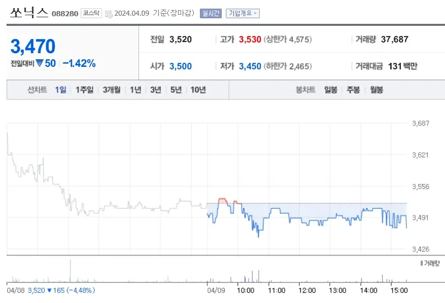Select the 주봉 weekly candle tab

coord(354,90)
